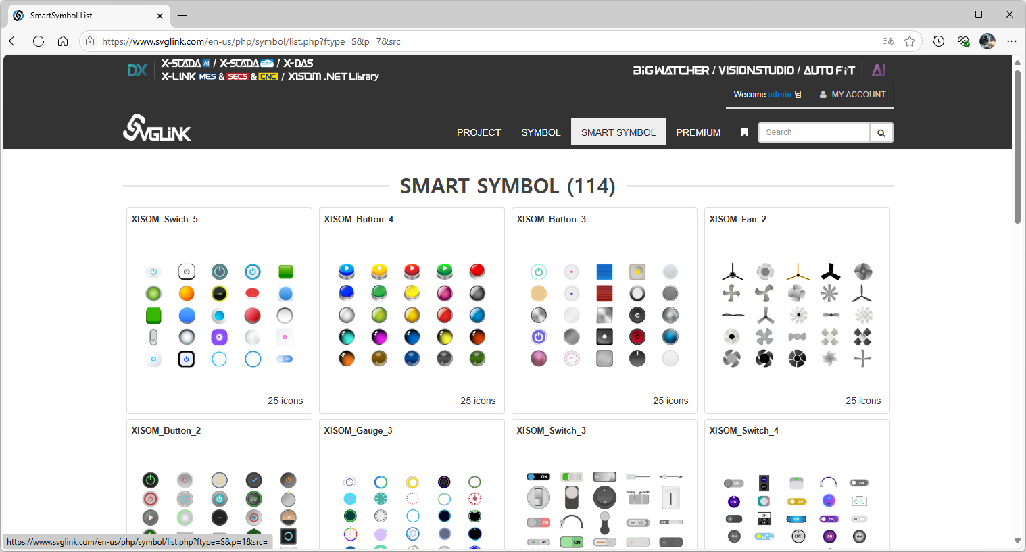Open the XISOM_Fan_2 card title
Image resolution: width=1026 pixels, height=552 pixels.
click(x=737, y=219)
